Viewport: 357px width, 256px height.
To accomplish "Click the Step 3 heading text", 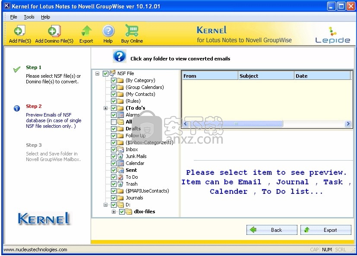I will pos(34,145).
